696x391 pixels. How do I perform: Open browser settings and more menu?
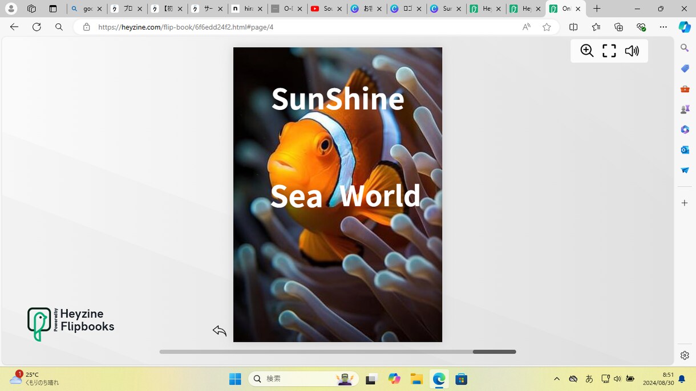tap(663, 27)
